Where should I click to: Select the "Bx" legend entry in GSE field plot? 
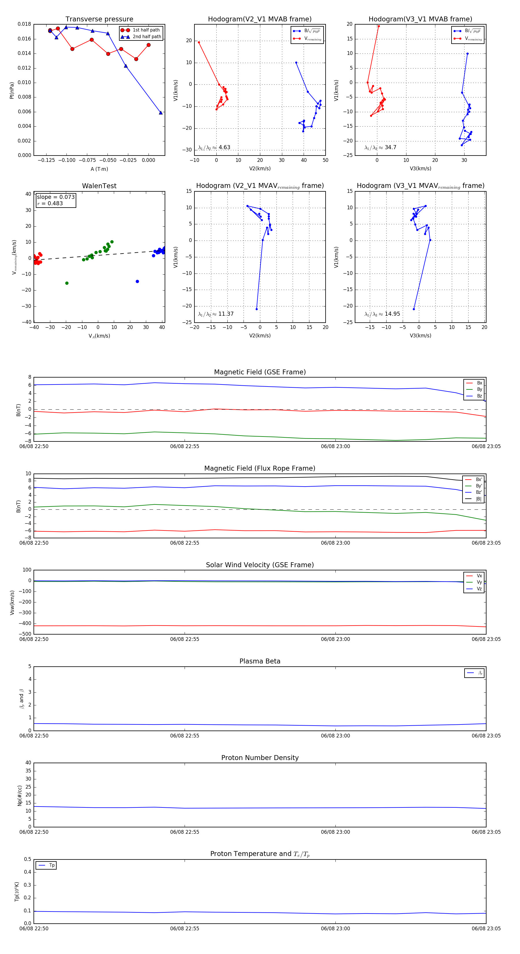click(474, 383)
